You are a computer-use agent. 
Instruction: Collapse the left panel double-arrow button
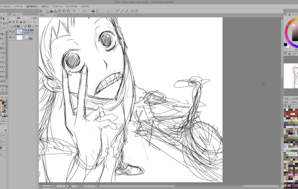(x=9, y=11)
